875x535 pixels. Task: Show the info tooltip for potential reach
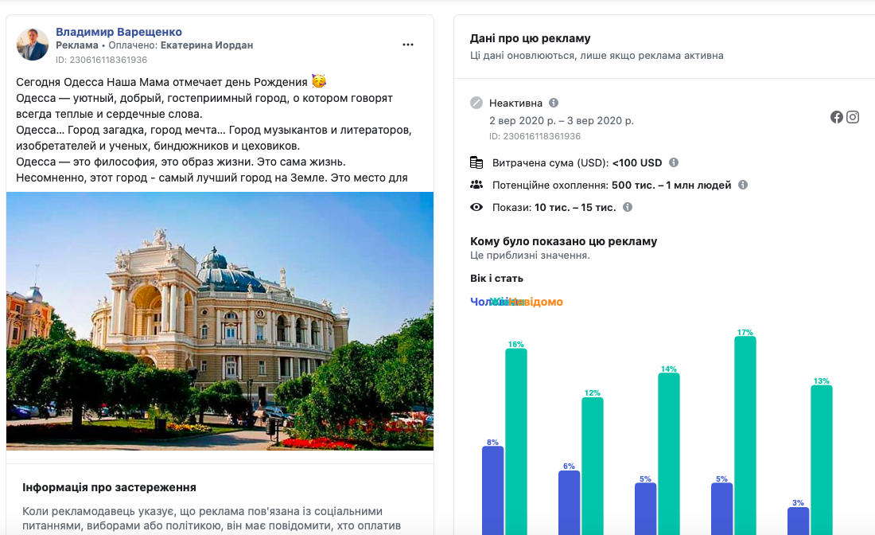pyautogui.click(x=743, y=185)
